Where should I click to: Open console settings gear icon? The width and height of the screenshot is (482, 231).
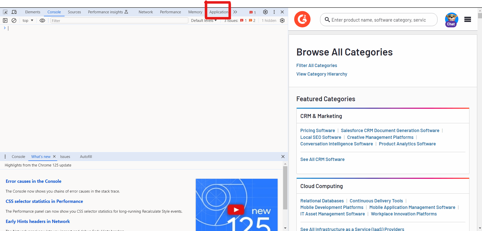282,21
